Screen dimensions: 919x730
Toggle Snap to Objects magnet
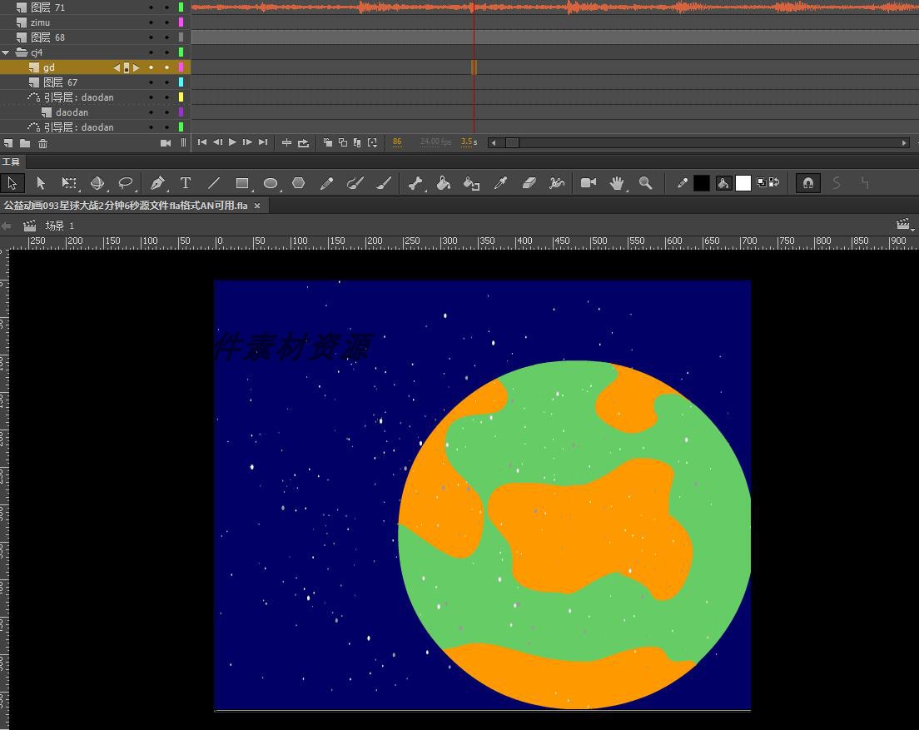click(807, 183)
